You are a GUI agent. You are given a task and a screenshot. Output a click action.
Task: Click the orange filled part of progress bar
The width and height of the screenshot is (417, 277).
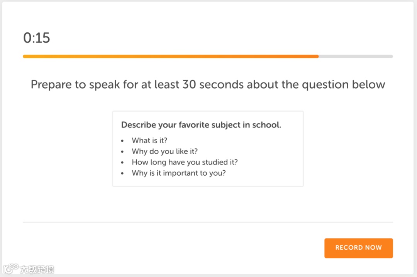pyautogui.click(x=170, y=57)
